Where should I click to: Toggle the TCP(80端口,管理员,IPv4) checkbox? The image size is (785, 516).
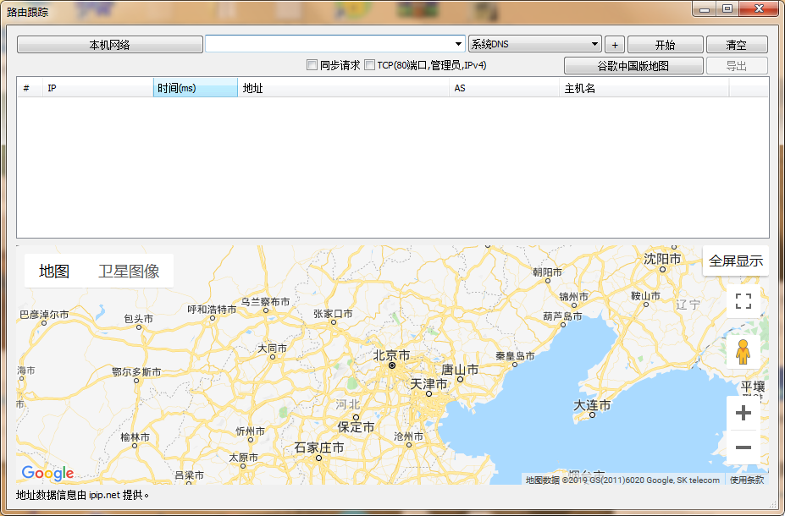[x=369, y=65]
